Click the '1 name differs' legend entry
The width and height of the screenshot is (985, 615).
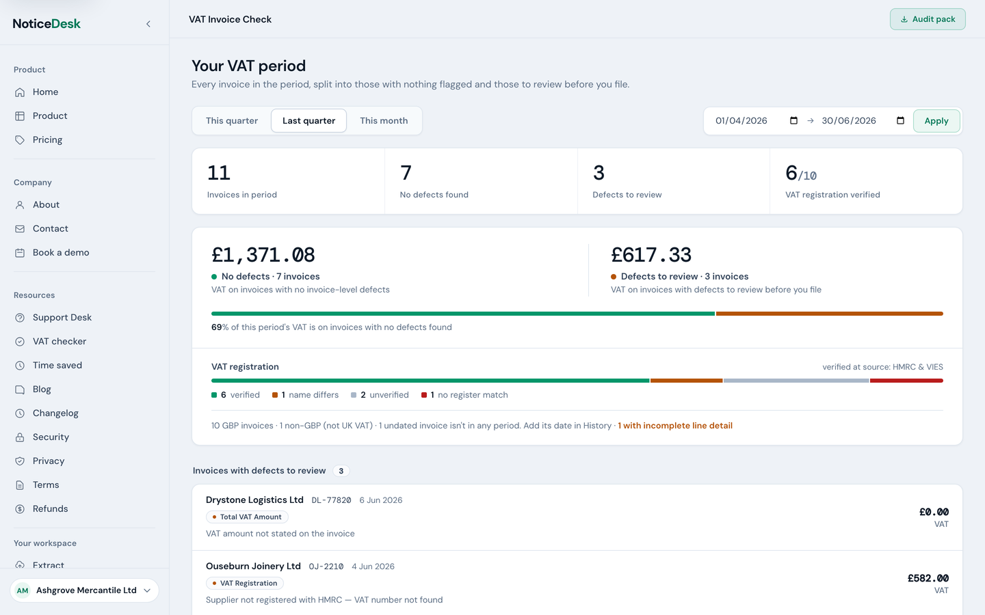(x=305, y=395)
